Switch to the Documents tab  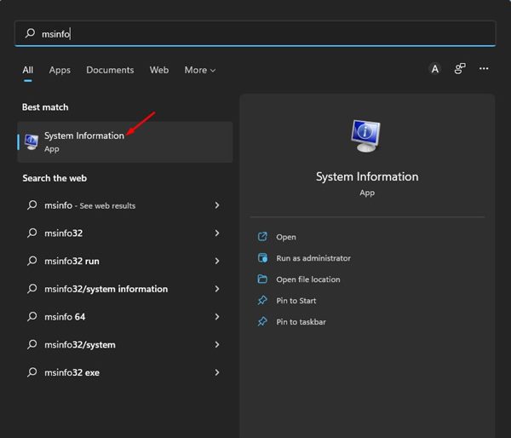(x=110, y=70)
